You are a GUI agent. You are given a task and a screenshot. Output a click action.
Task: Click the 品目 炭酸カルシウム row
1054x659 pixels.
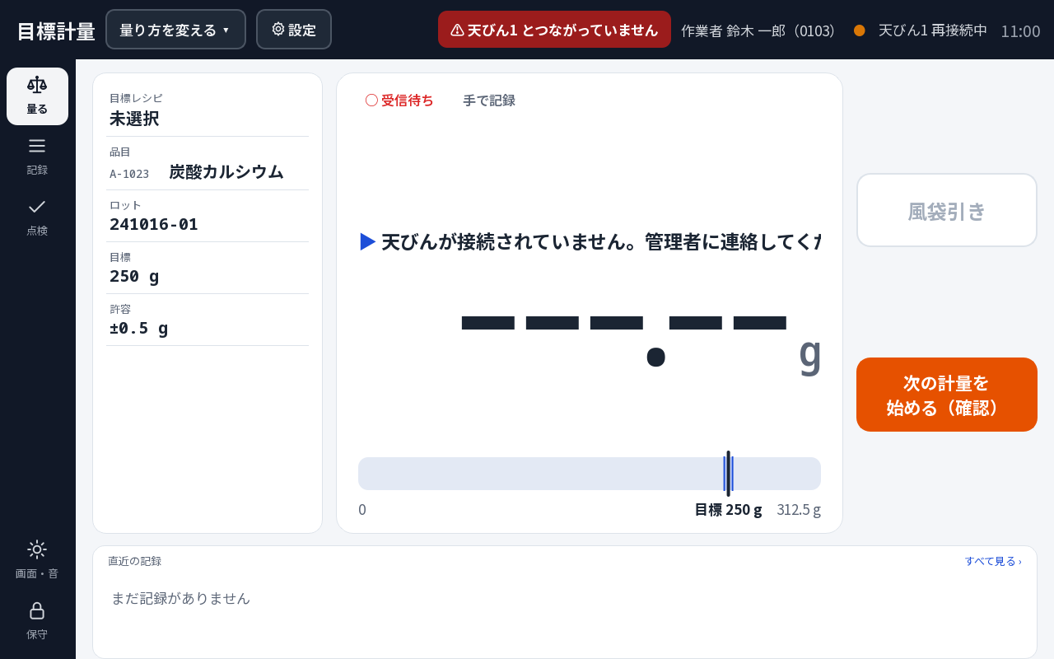coord(208,164)
